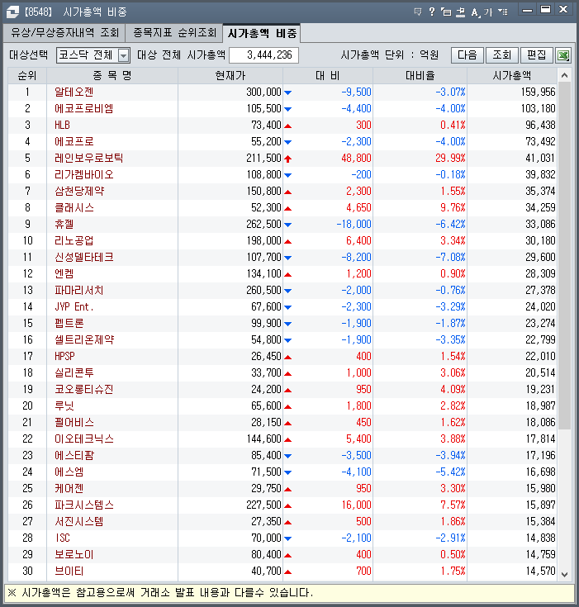This screenshot has width=579, height=607.
Task: Open the speech-bubble message icon in title bar
Action: coord(417,12)
